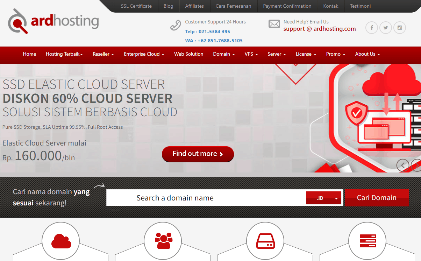
Task: Click the server stack hexagon icon
Action: [367, 241]
